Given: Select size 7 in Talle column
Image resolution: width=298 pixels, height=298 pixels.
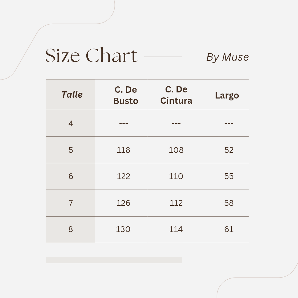Looking at the screenshot, I should coord(71,203).
